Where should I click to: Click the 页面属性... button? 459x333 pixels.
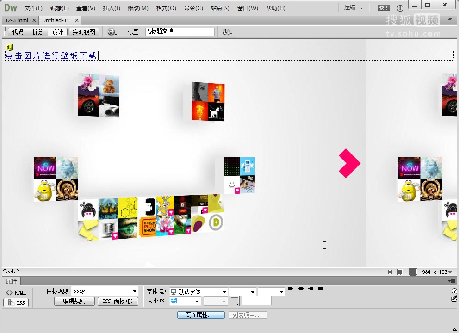point(201,315)
